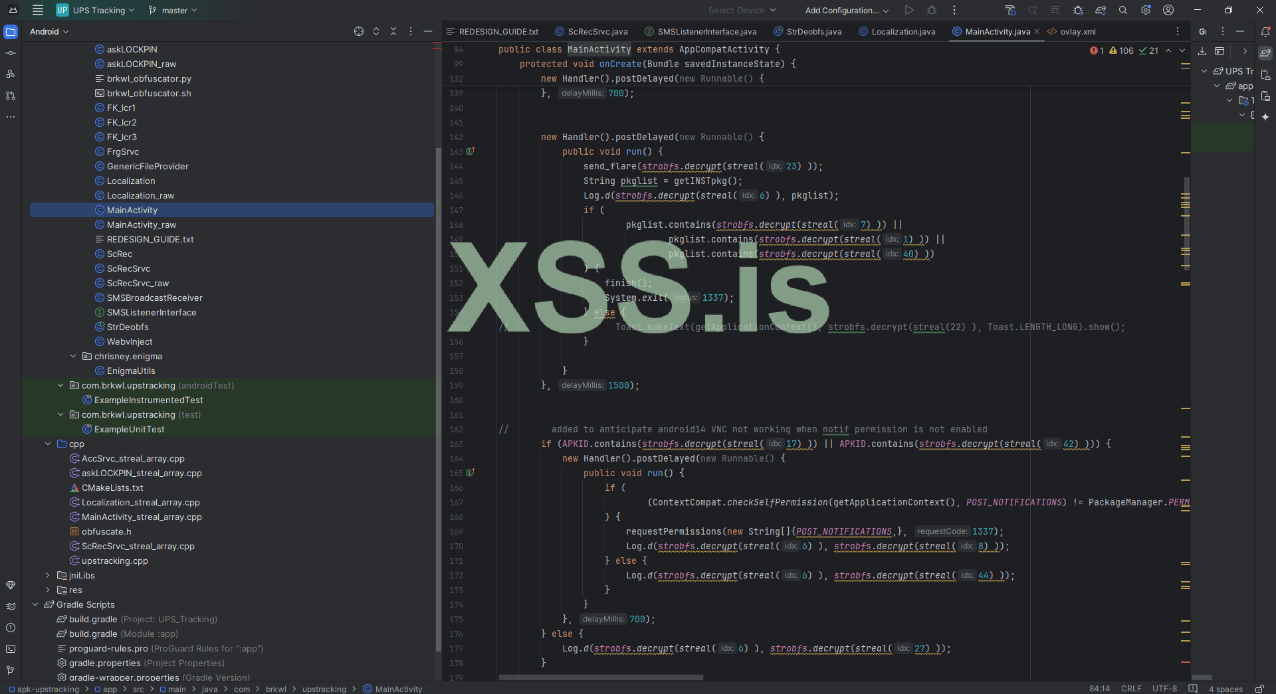Open the Select Device dropdown

(x=742, y=10)
